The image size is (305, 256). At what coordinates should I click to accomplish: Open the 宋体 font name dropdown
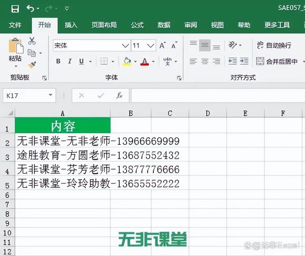point(125,46)
